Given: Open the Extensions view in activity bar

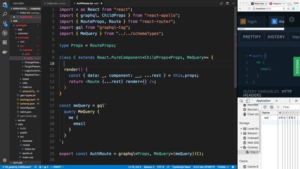Looking at the screenshot, I should (x=5, y=42).
